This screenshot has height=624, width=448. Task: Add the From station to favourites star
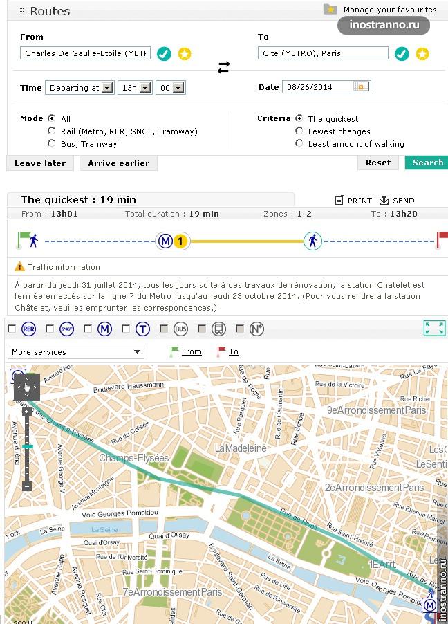click(x=185, y=54)
